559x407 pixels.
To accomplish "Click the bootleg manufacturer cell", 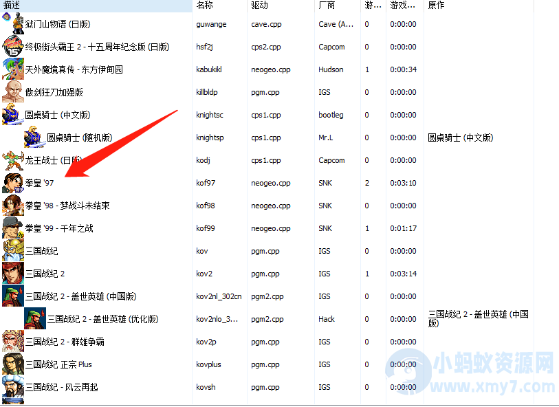I will 331,115.
